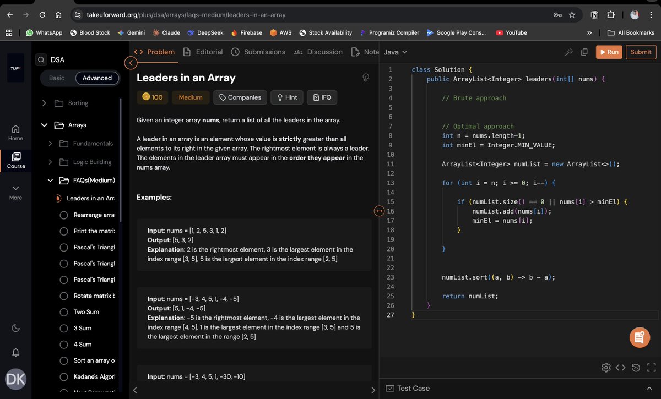Toggle the Print the matrix status circle
This screenshot has height=399, width=661.
63,231
